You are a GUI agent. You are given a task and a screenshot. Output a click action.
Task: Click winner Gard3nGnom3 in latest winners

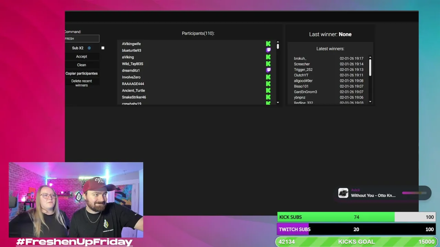pyautogui.click(x=305, y=92)
